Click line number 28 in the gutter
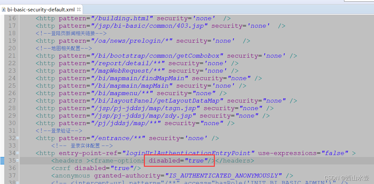 point(12,108)
